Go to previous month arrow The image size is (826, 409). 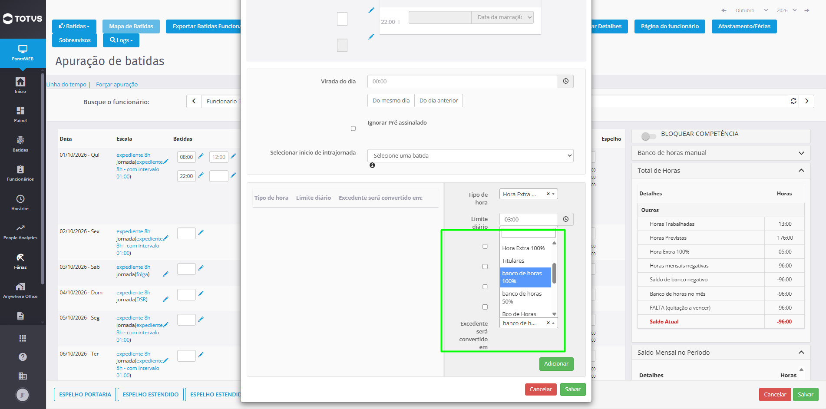pyautogui.click(x=724, y=10)
